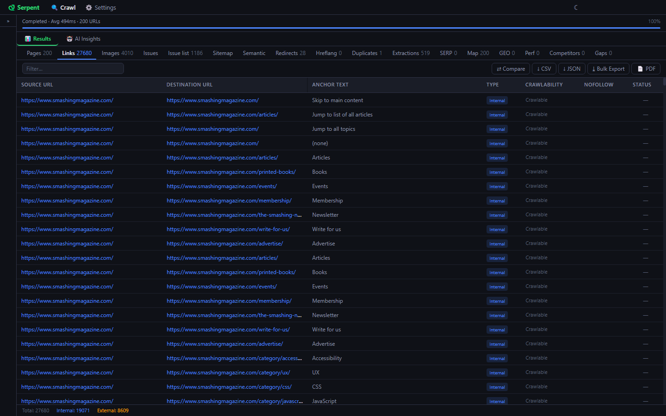Open the Competitors tab
Viewport: 666px width, 416px height.
[567, 53]
